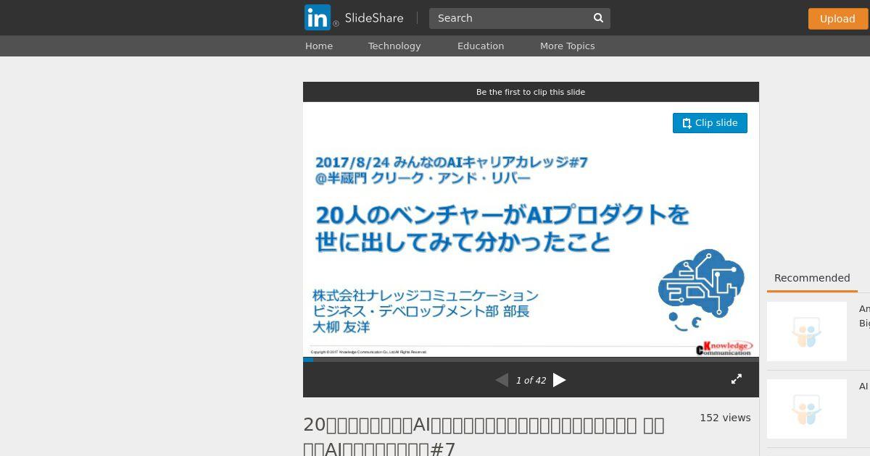The width and height of the screenshot is (870, 456).
Task: Open the Home menu item
Action: coord(319,46)
